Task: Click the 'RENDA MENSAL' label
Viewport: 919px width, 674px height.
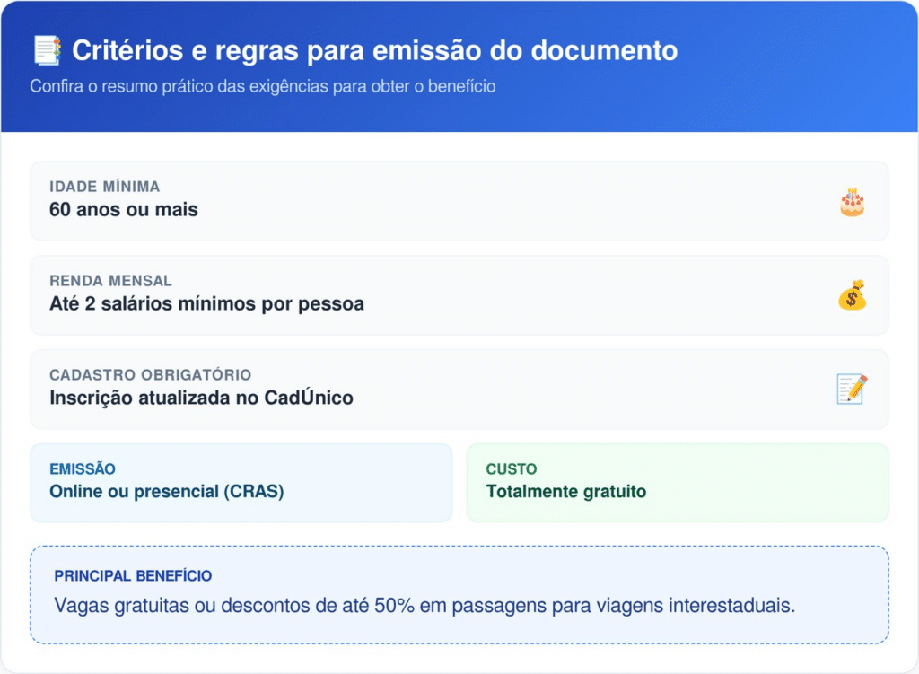Action: (x=110, y=281)
